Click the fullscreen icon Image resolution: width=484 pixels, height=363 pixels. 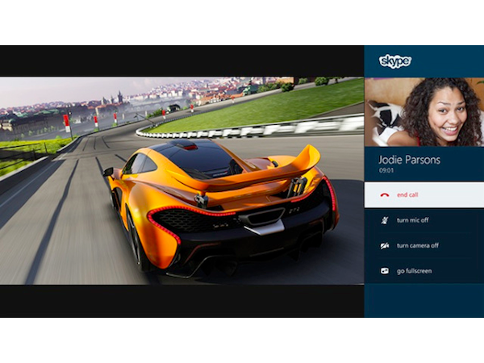(384, 271)
